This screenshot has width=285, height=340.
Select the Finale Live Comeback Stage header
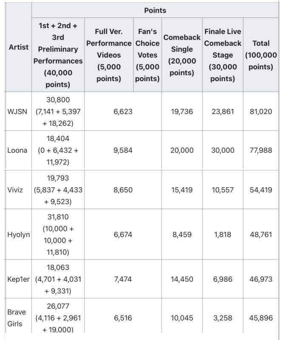pos(223,55)
